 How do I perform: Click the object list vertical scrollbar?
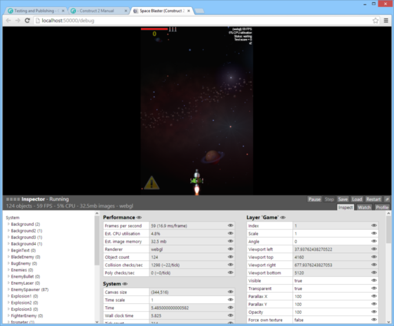pos(97,244)
